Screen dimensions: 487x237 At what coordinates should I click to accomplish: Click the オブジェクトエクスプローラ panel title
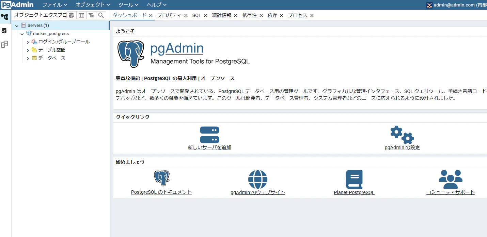(x=40, y=15)
